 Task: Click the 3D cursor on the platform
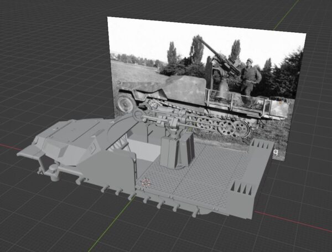click(146, 182)
